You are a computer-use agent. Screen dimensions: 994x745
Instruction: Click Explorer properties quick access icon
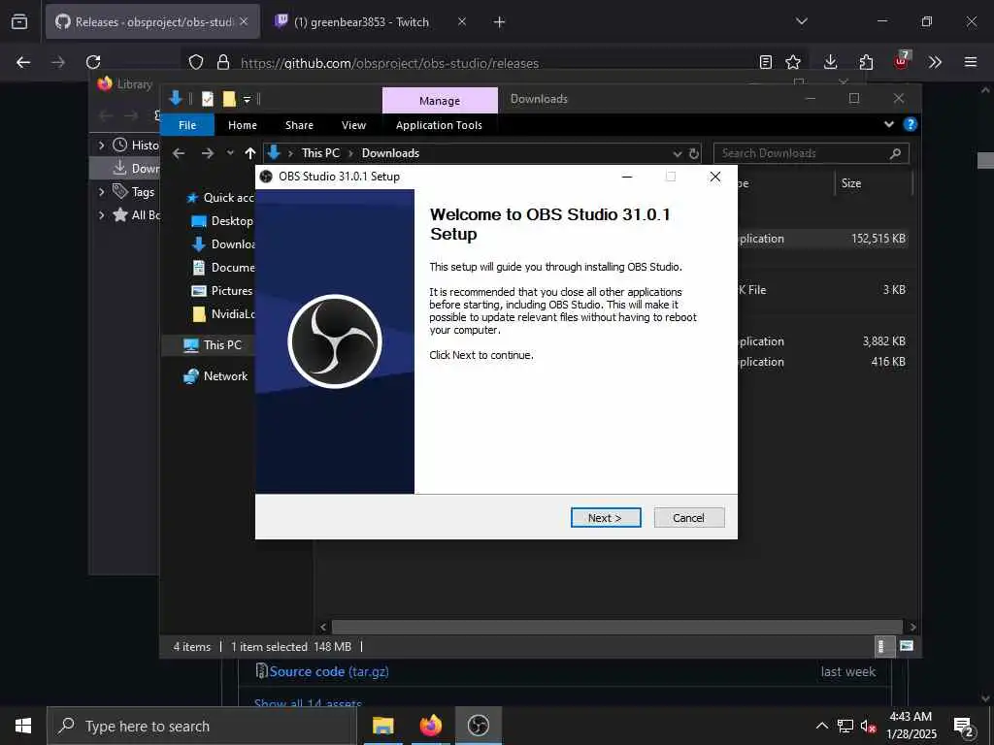click(x=208, y=99)
